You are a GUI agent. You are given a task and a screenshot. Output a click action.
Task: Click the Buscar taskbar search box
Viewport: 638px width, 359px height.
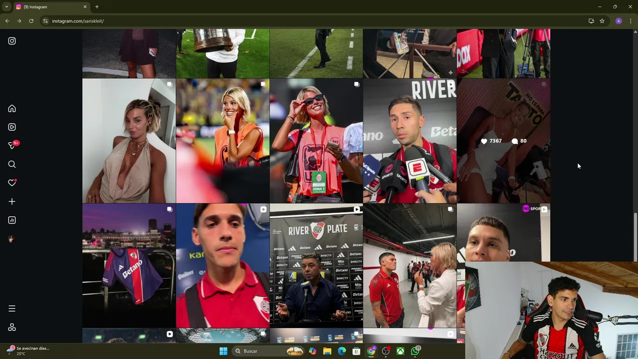click(x=269, y=351)
